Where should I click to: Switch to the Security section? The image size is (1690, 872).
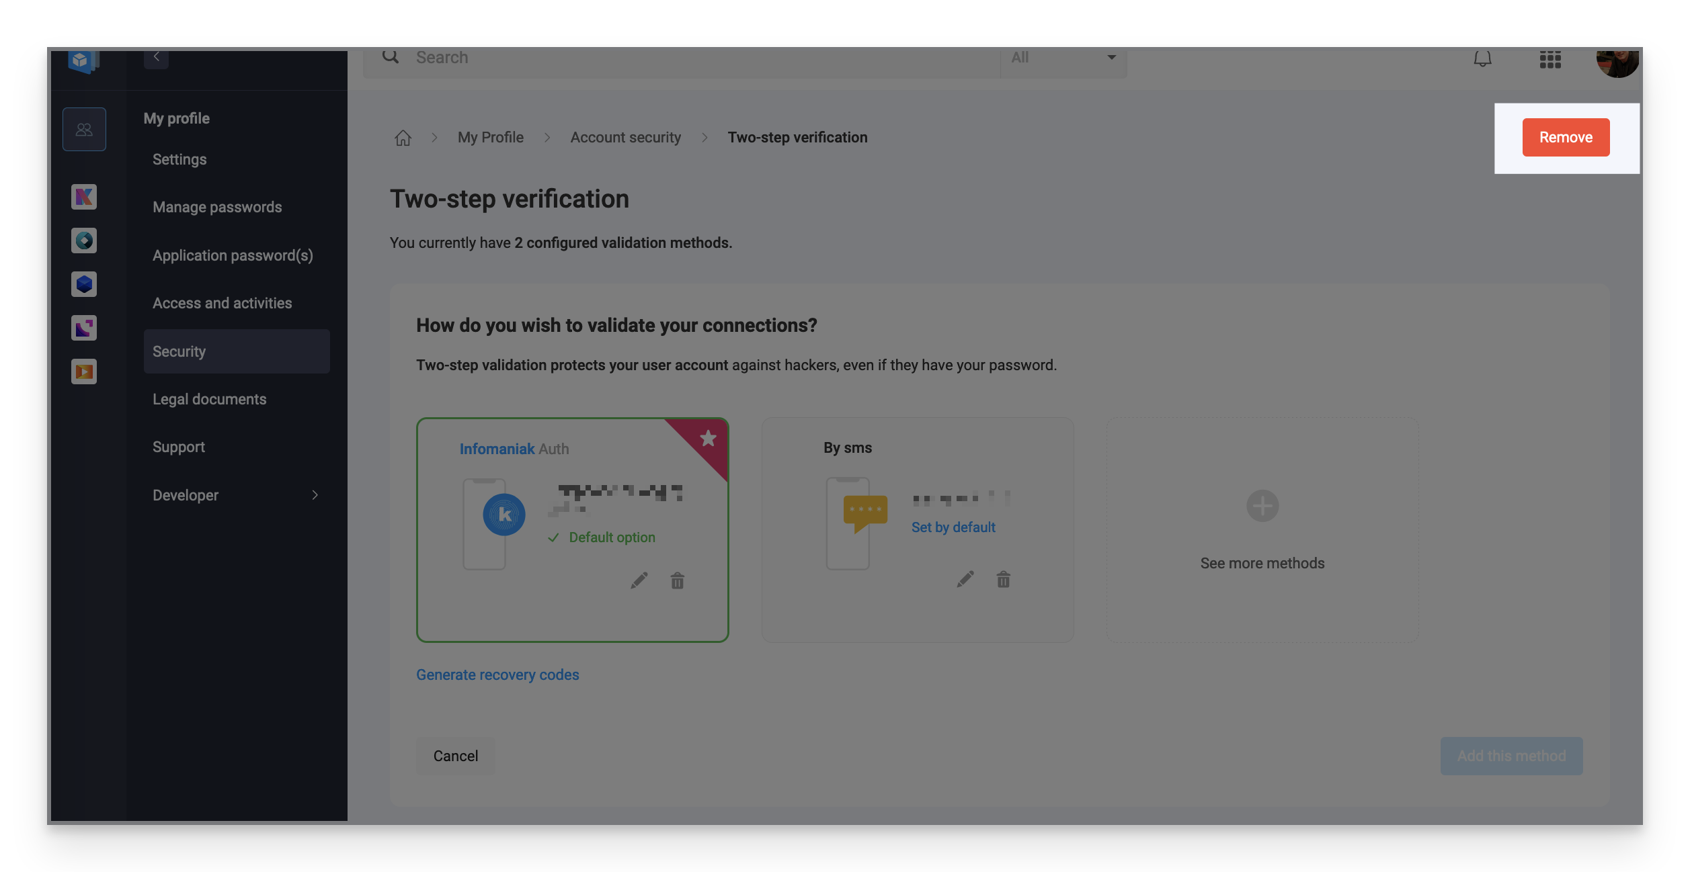[x=179, y=351]
